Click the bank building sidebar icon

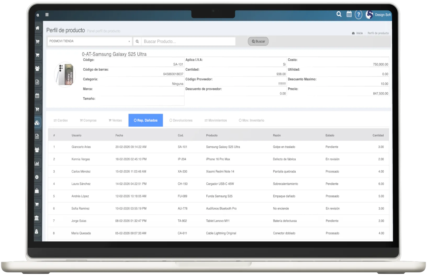(37, 218)
